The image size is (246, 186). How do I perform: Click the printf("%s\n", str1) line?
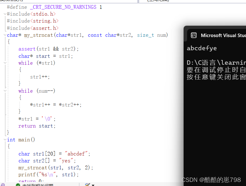49,175
